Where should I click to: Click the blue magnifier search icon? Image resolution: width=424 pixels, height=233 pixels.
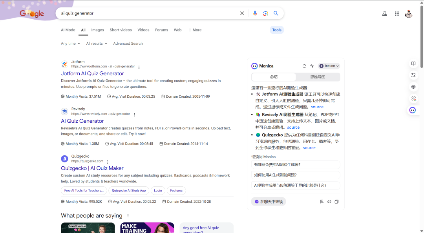tap(276, 13)
